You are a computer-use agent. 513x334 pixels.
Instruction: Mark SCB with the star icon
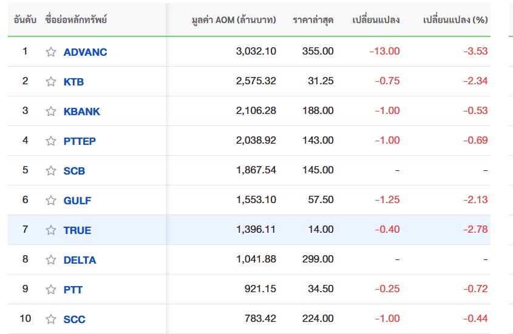pyautogui.click(x=51, y=171)
